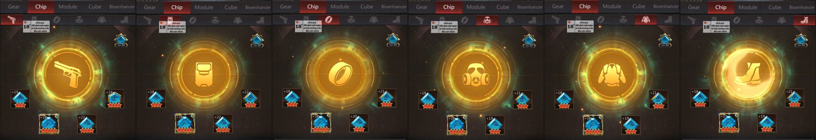This screenshot has height=140, width=816.
Task: Open the +24 four-star chip slot
Action: [114, 99]
